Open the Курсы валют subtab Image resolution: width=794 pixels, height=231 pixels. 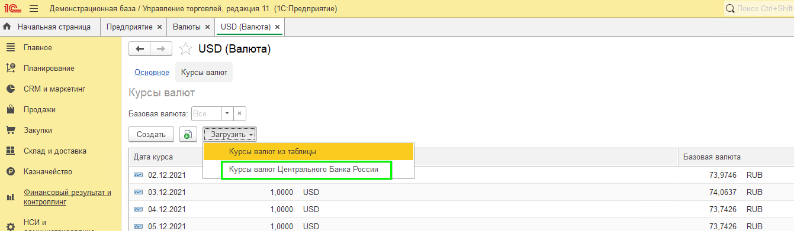[204, 73]
